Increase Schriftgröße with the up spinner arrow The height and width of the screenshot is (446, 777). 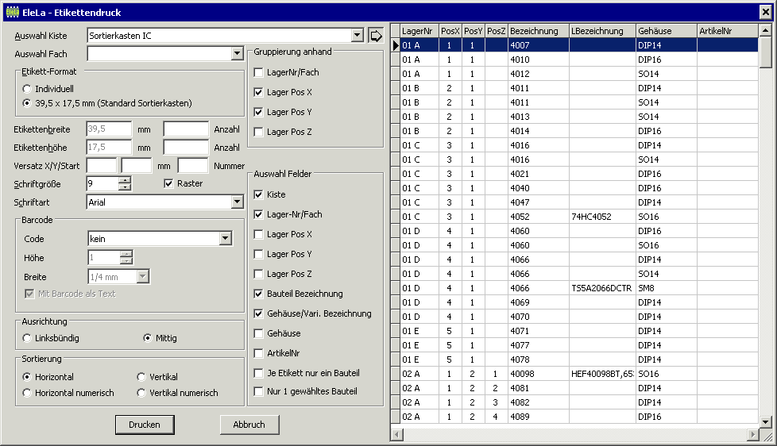124,179
